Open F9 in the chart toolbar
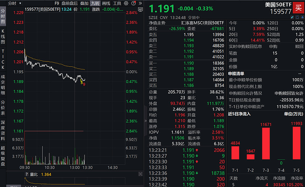The height and width of the screenshot is (187, 305). [x=57, y=3]
